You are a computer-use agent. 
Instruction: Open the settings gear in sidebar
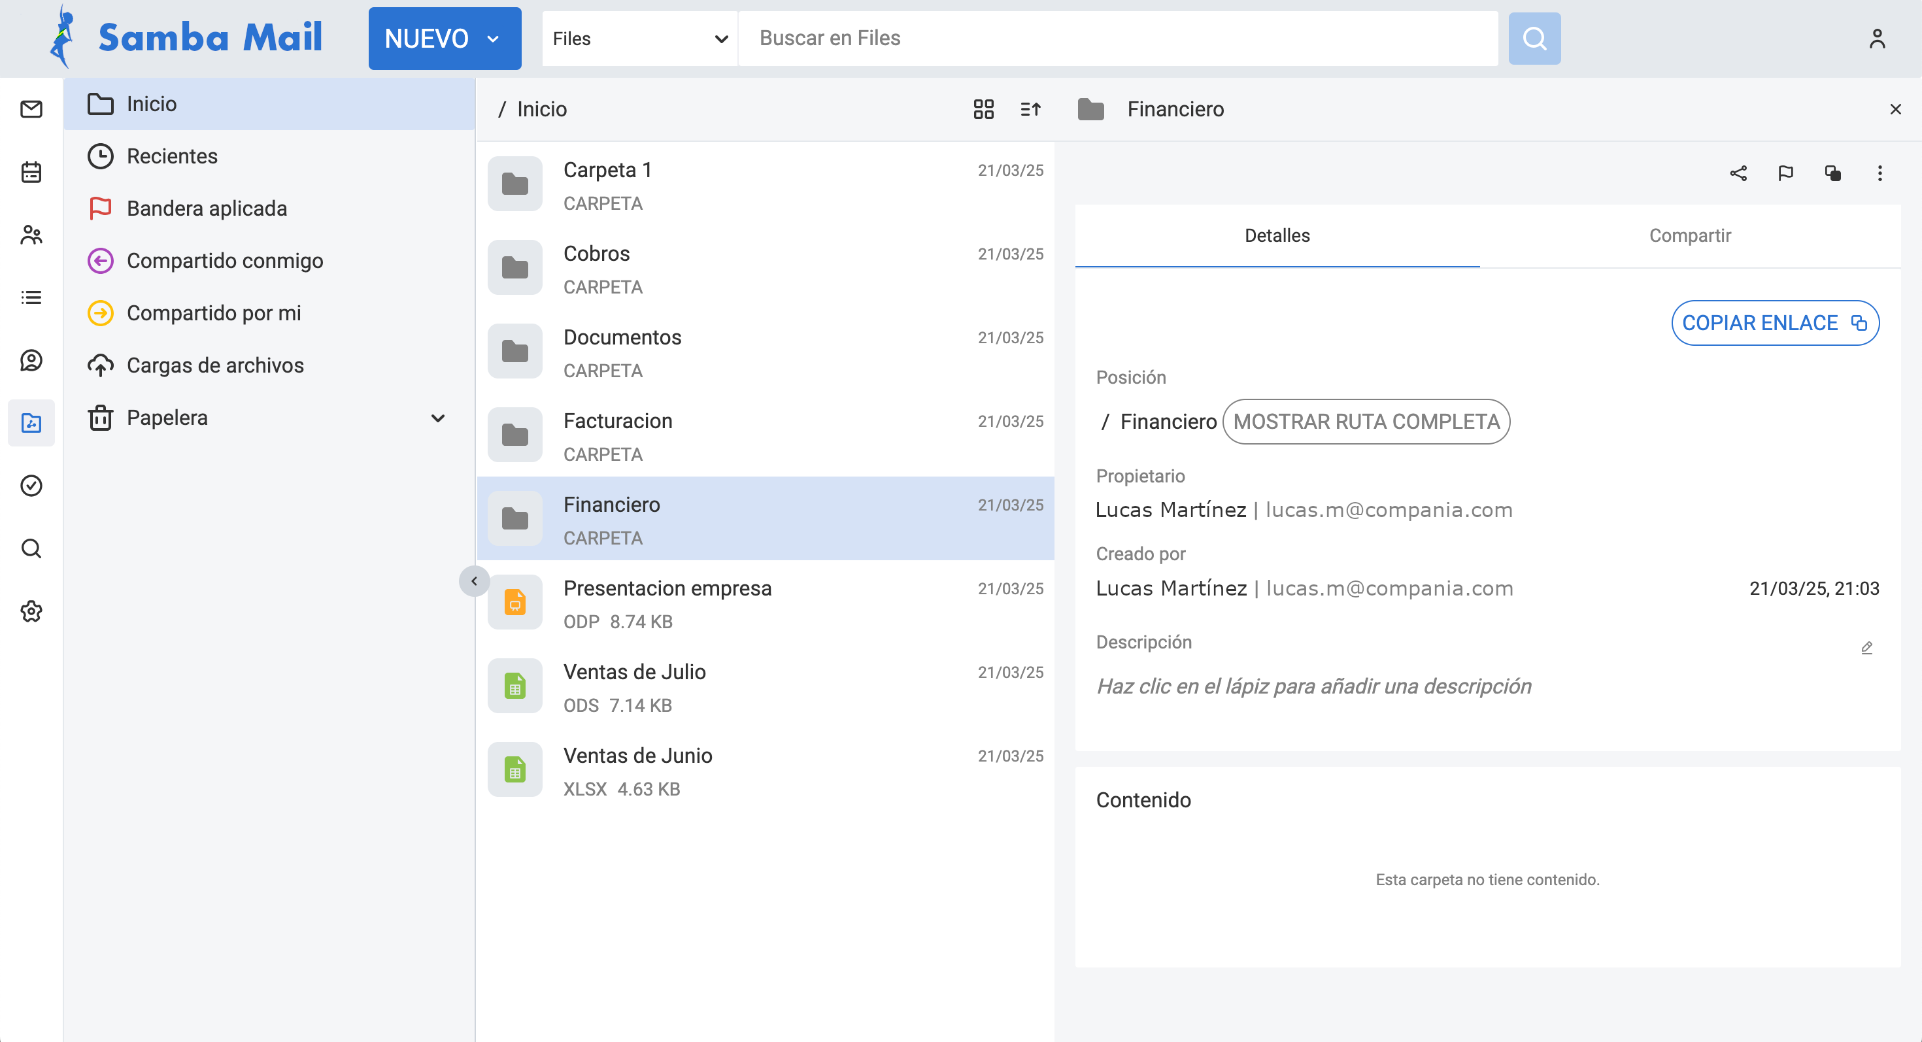click(31, 612)
